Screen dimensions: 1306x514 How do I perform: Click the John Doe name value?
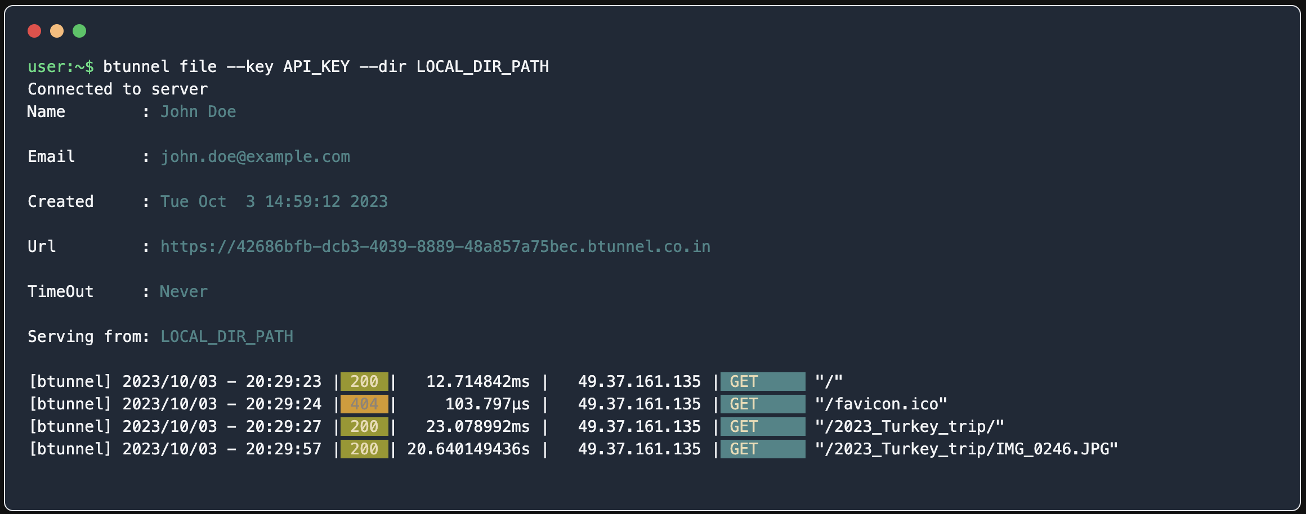click(x=198, y=111)
